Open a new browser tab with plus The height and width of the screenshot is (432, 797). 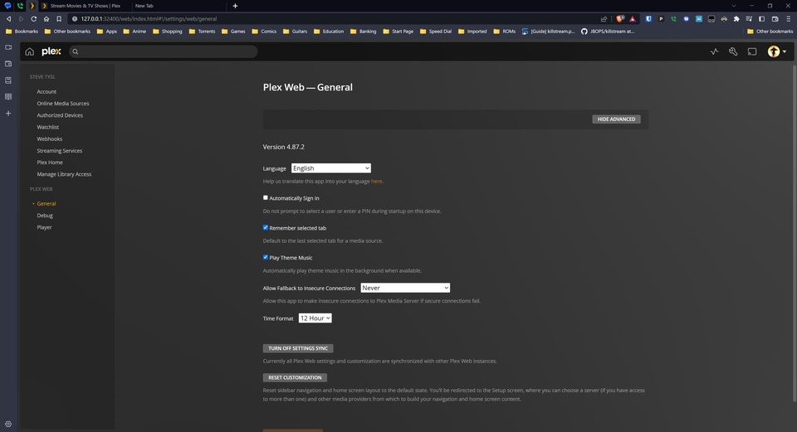point(235,6)
